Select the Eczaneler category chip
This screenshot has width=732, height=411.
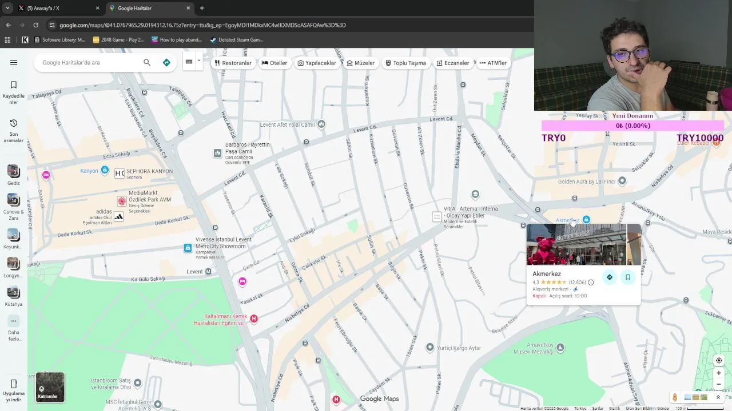click(452, 63)
